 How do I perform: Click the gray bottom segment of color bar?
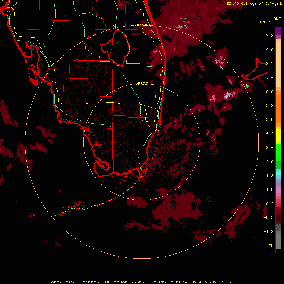coord(279,243)
